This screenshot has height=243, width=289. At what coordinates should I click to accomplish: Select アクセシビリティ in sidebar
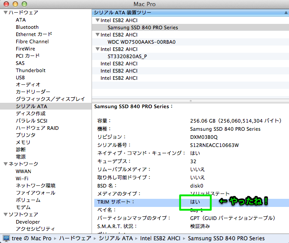pos(35,229)
